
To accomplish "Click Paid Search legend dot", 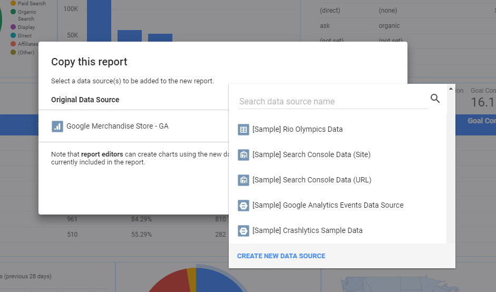I will 13,3.
